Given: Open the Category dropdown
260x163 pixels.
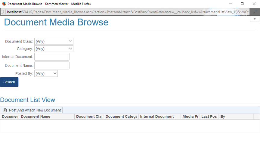Looking at the screenshot, I should (x=54, y=49).
